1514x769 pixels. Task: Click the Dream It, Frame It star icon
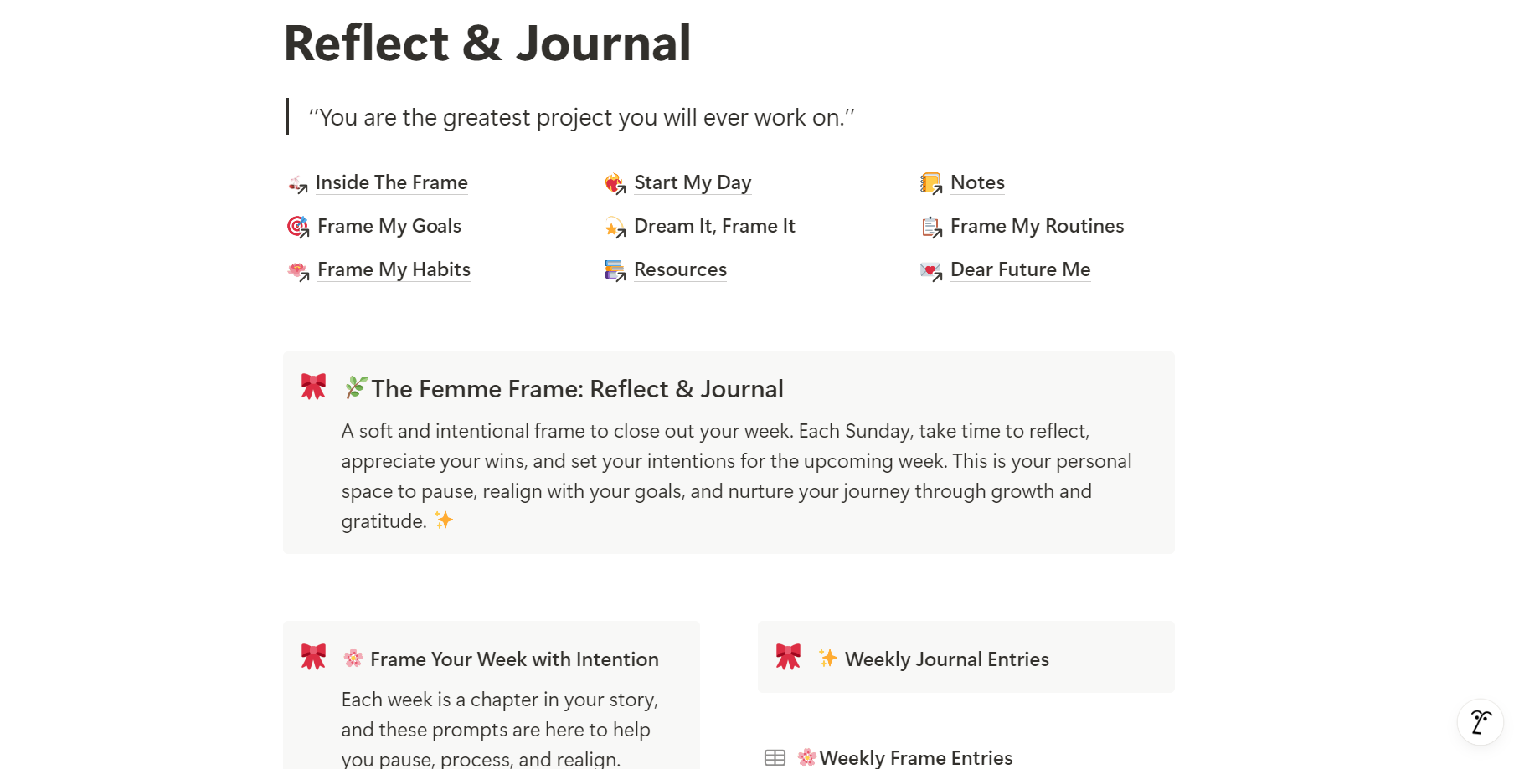pos(615,227)
